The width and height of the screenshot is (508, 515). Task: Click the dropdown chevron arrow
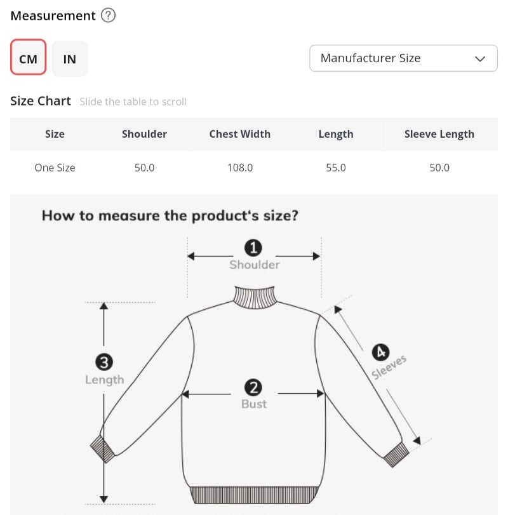[x=480, y=59]
